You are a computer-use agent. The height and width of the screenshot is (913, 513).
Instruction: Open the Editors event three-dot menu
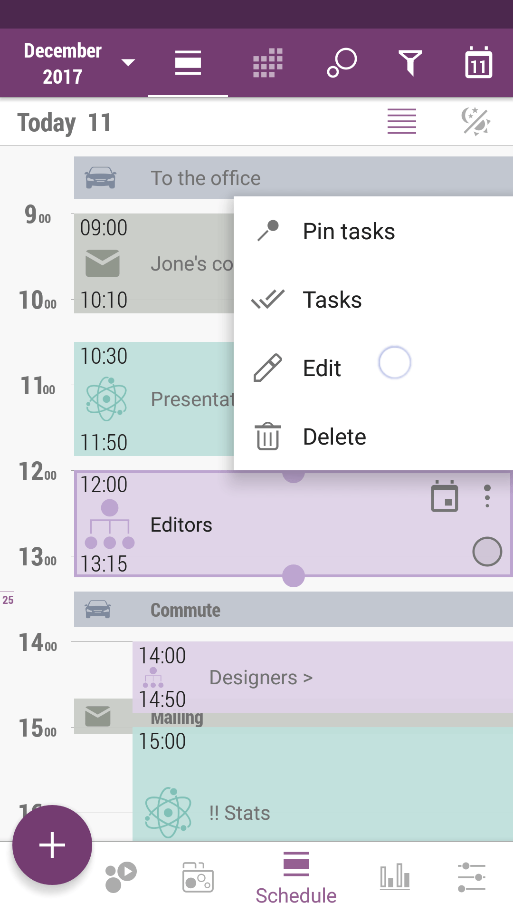click(x=487, y=496)
